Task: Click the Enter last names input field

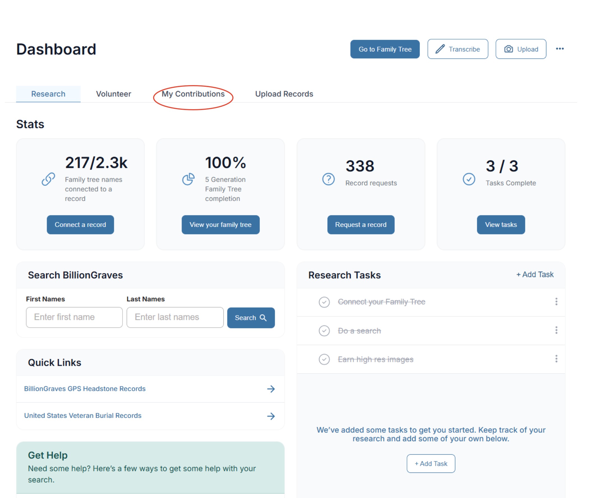Action: coord(175,317)
